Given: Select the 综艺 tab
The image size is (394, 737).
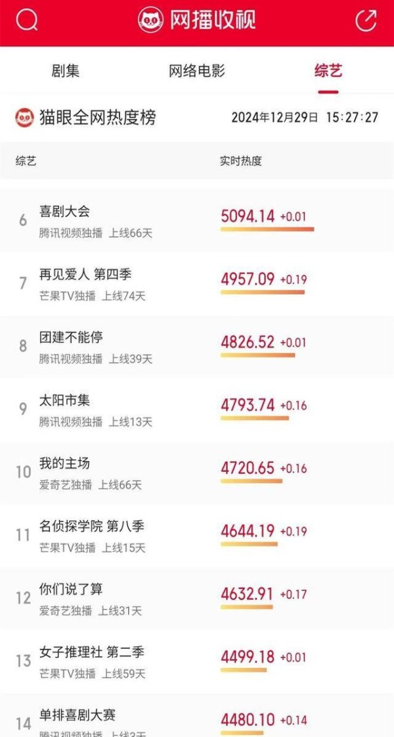Looking at the screenshot, I should click(x=328, y=71).
